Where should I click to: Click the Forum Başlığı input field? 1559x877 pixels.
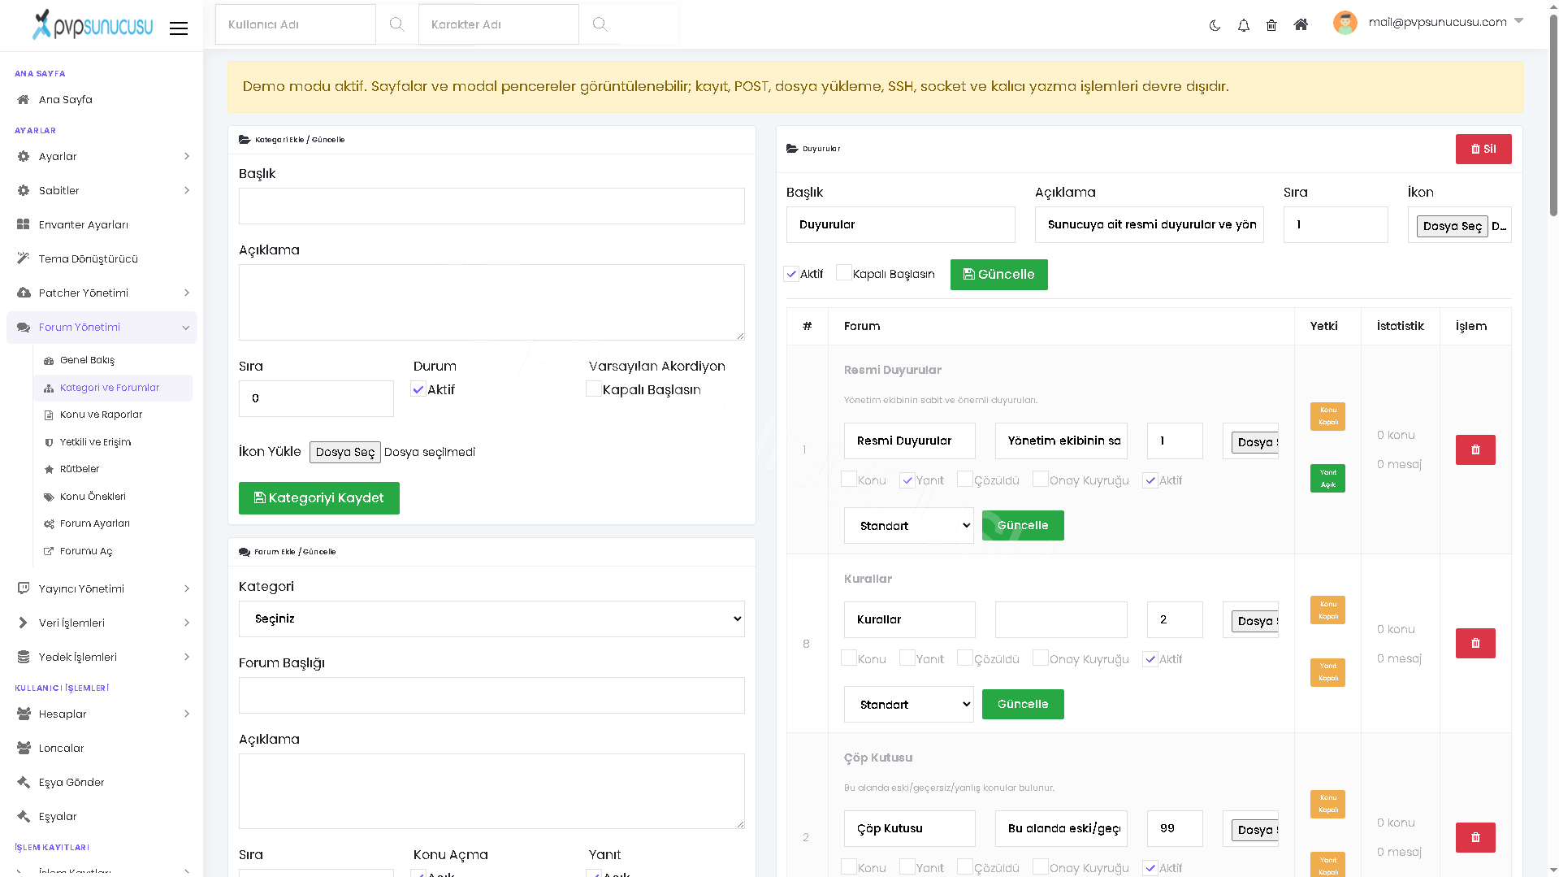click(492, 695)
